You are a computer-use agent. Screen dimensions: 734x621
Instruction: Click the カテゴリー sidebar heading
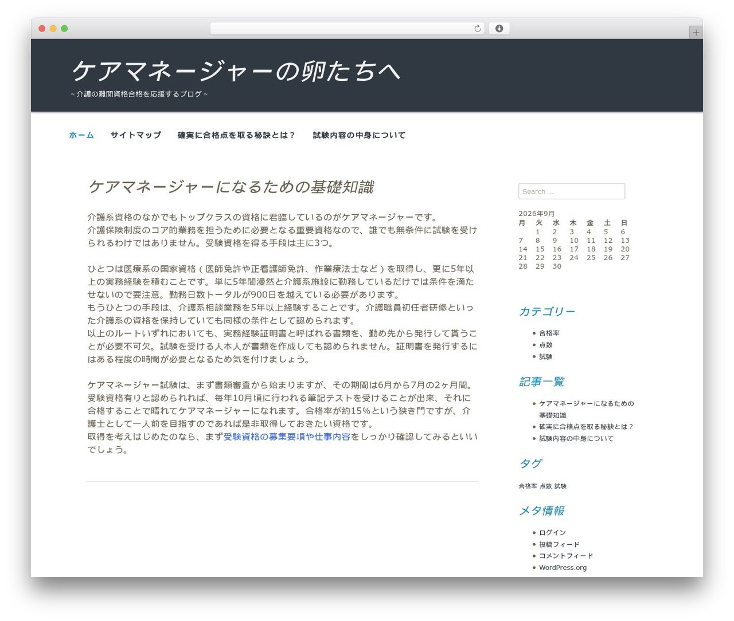point(546,311)
